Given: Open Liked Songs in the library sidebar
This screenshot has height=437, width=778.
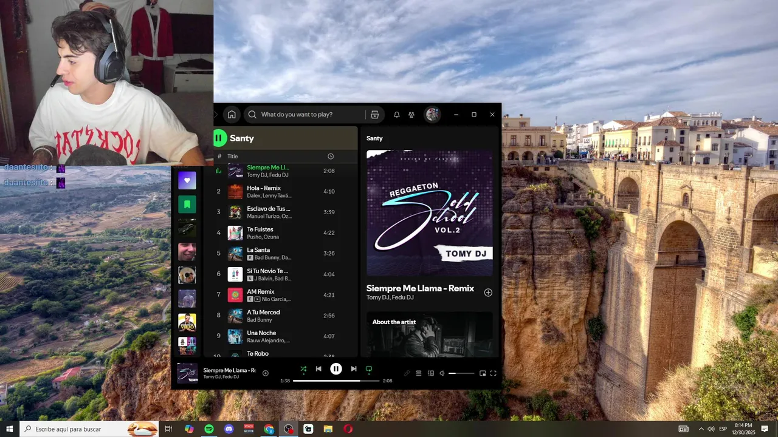Looking at the screenshot, I should coord(187,180).
